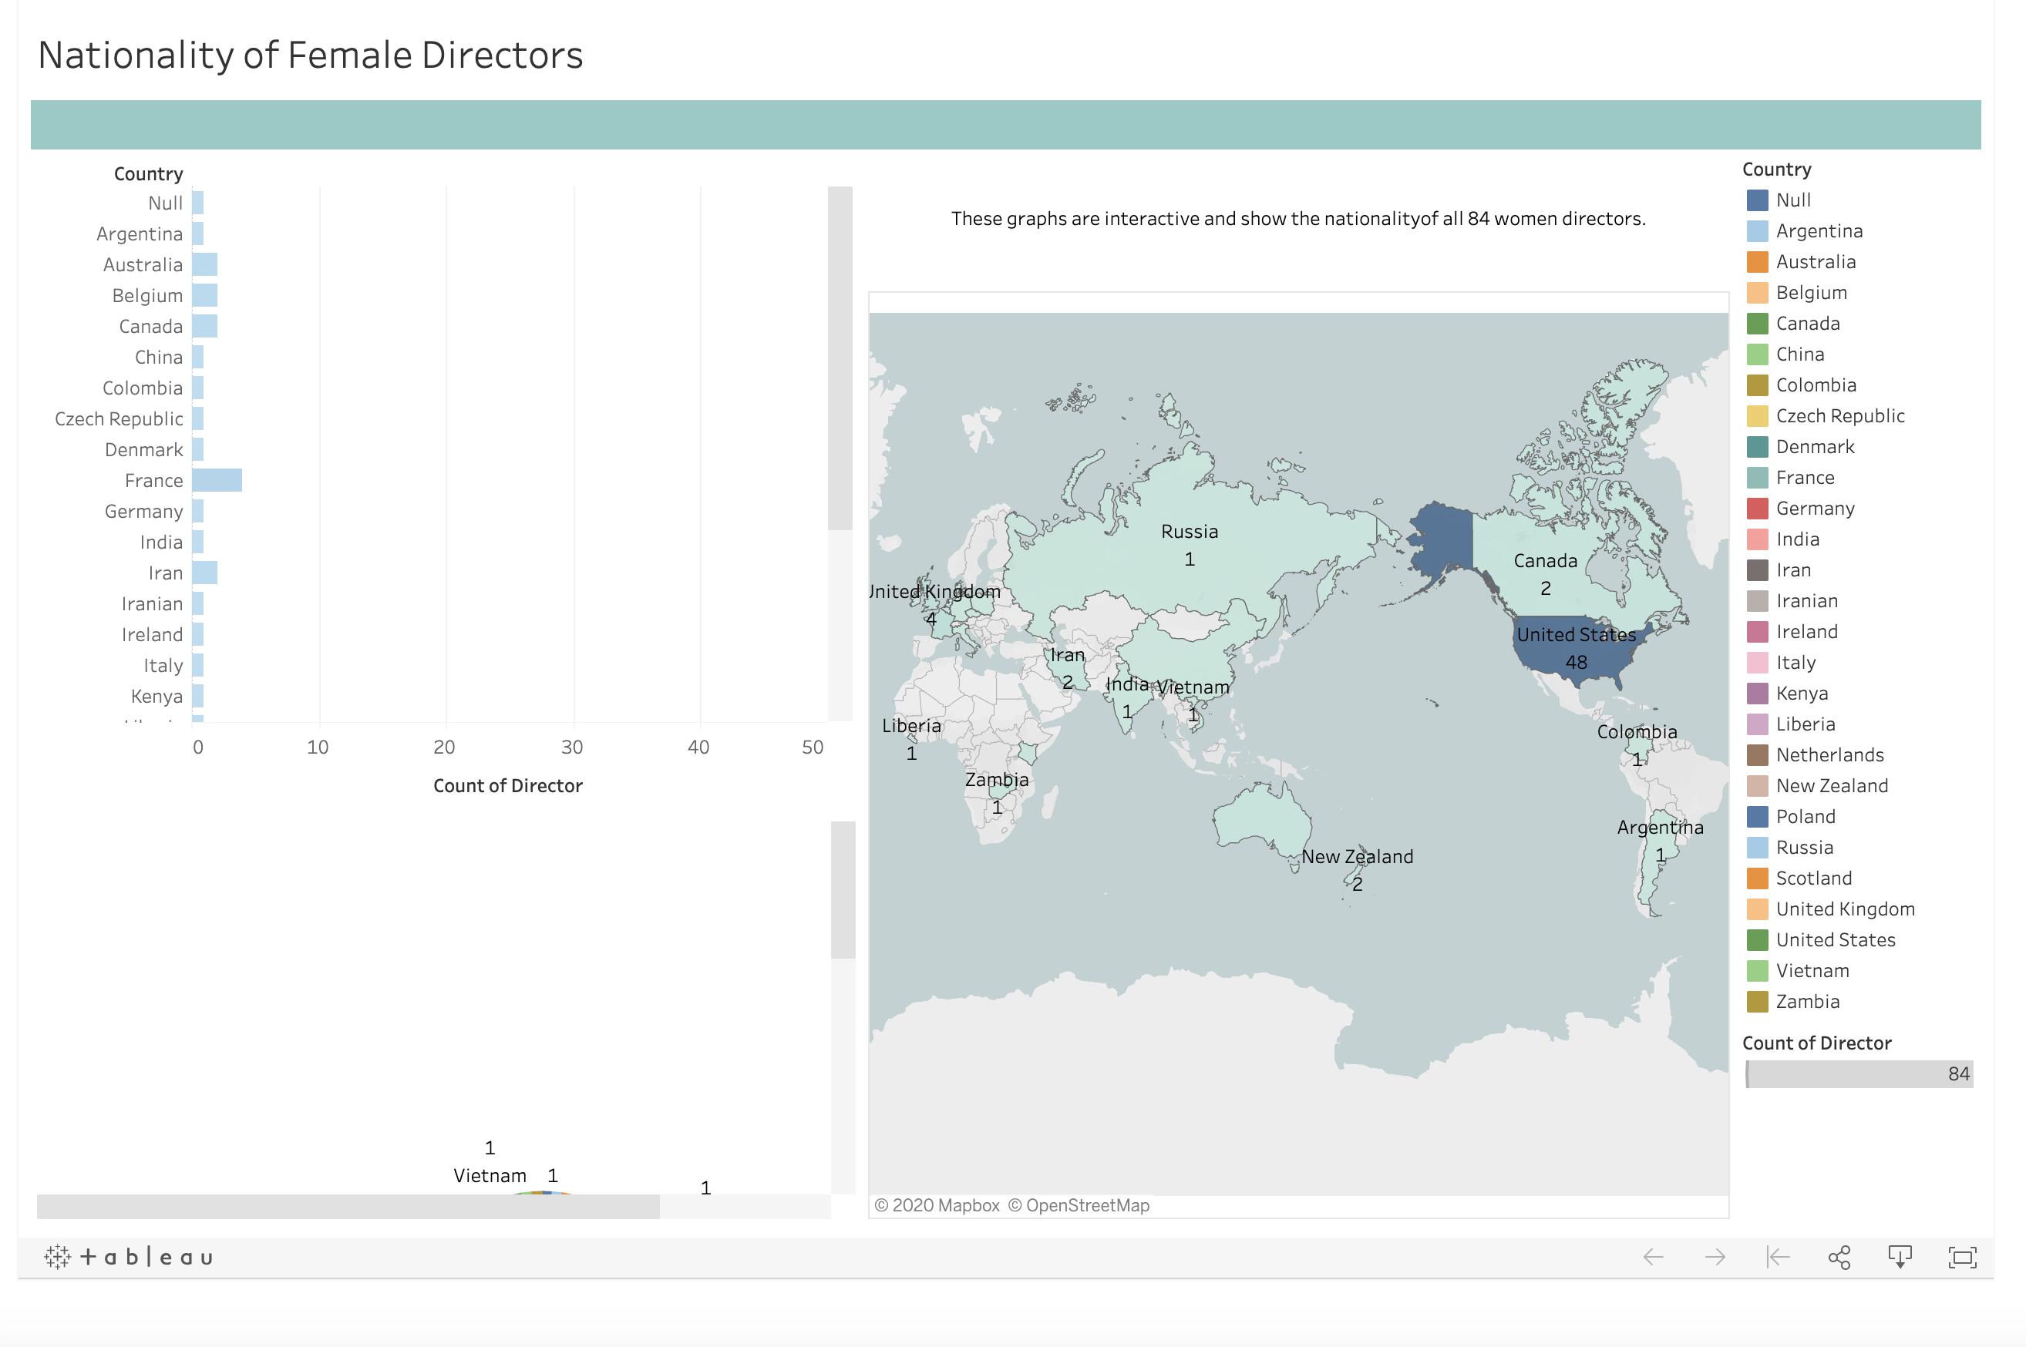
Task: Click the bar chart vertical scrollbar
Action: 840,358
